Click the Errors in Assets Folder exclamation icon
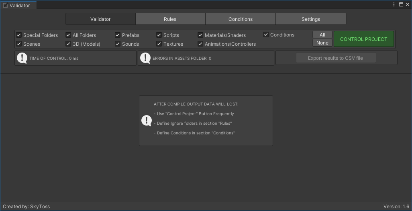The height and width of the screenshot is (211, 412). 145,58
